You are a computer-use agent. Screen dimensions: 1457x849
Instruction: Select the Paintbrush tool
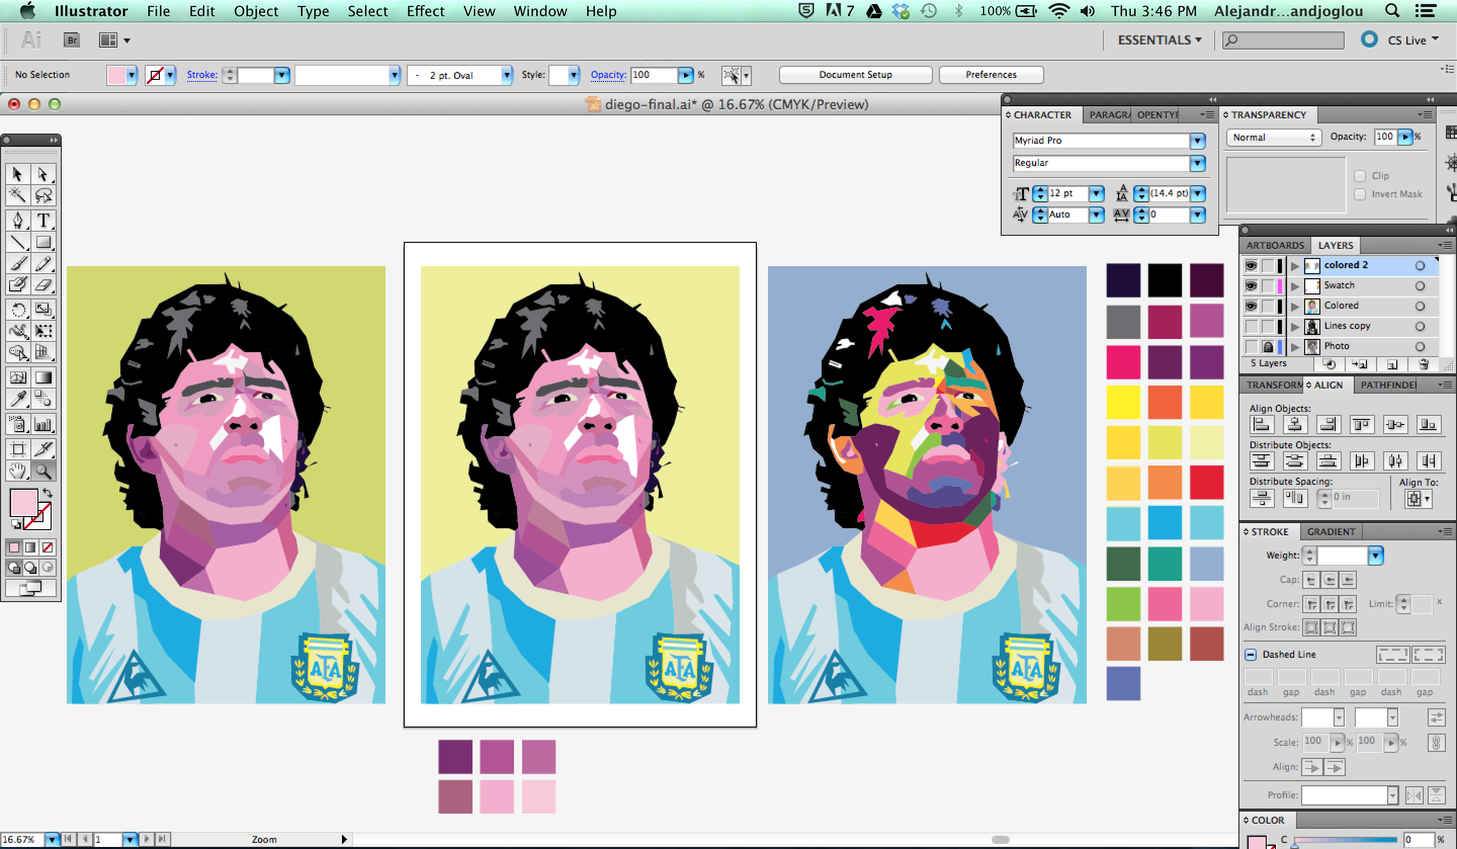point(17,264)
